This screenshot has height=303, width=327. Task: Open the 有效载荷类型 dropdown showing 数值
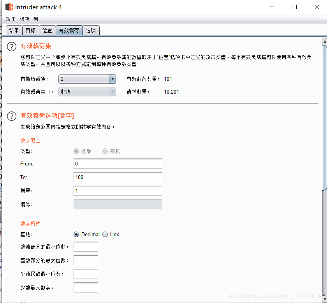click(x=87, y=92)
